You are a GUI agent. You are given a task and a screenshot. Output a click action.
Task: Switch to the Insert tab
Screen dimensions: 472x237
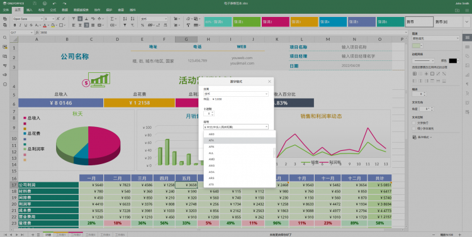[29, 10]
